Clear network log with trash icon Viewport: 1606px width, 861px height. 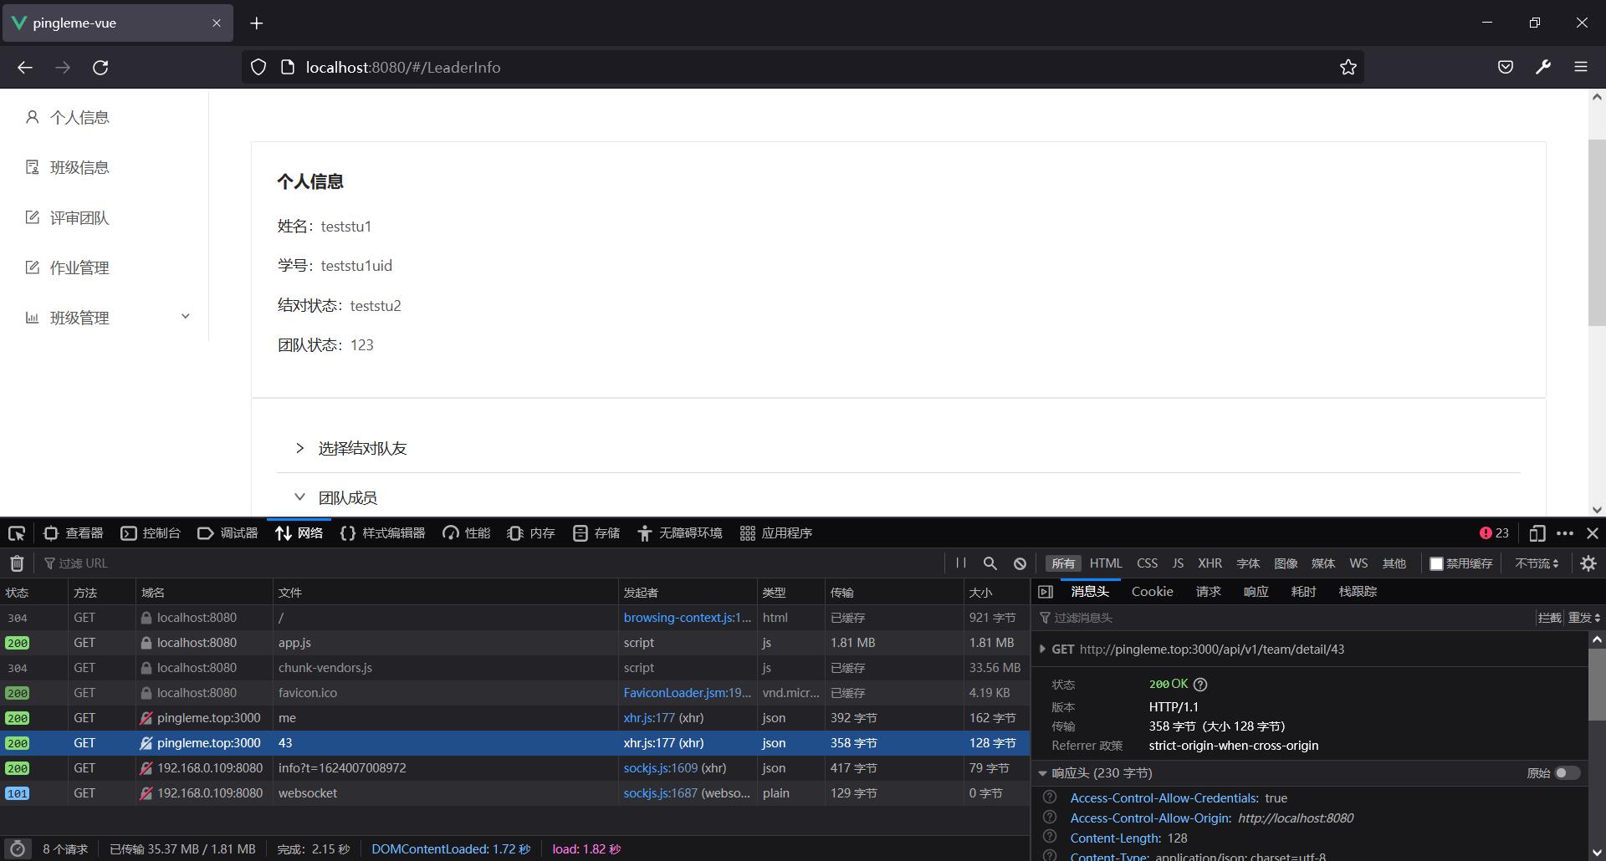click(x=17, y=563)
